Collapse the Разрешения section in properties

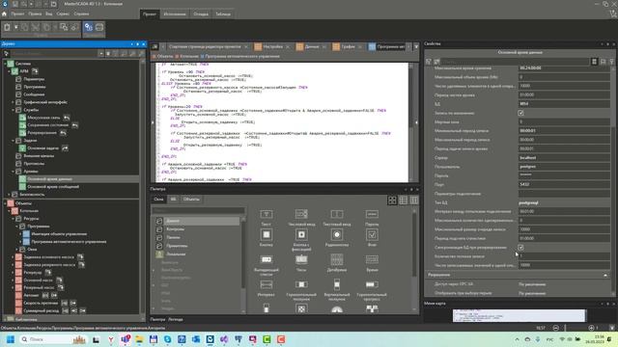(x=605, y=275)
